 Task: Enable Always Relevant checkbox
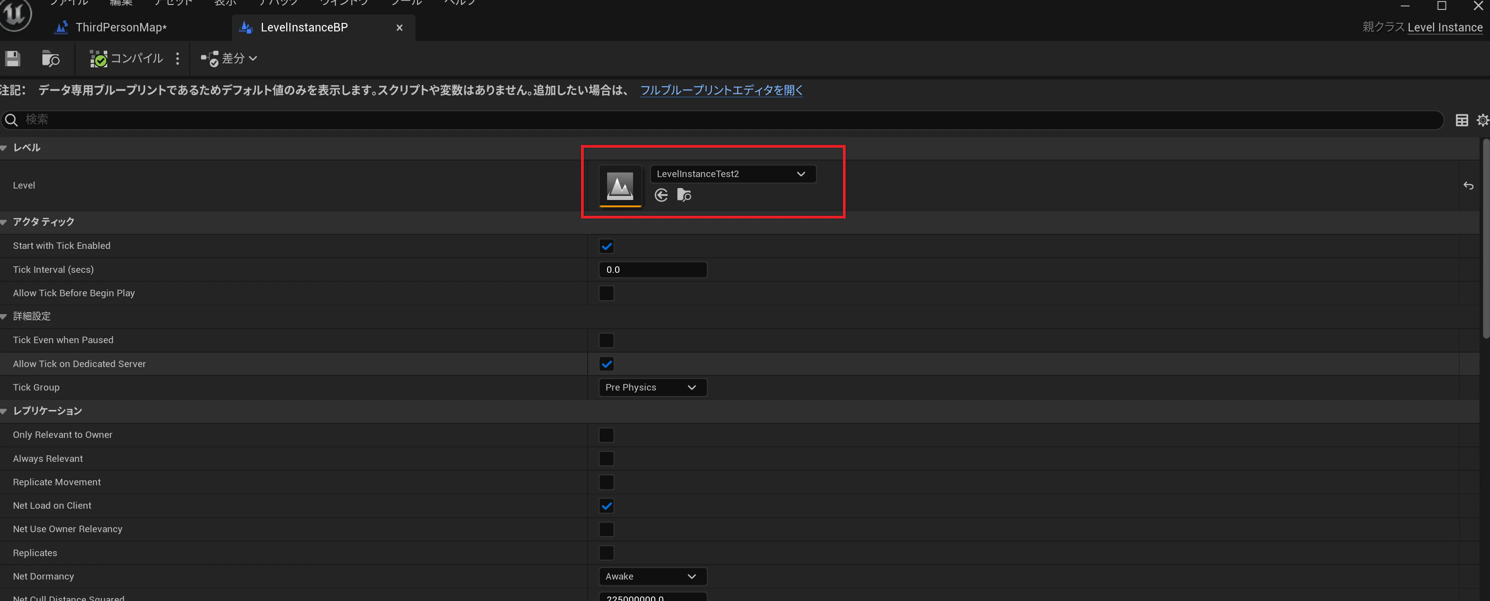(606, 459)
